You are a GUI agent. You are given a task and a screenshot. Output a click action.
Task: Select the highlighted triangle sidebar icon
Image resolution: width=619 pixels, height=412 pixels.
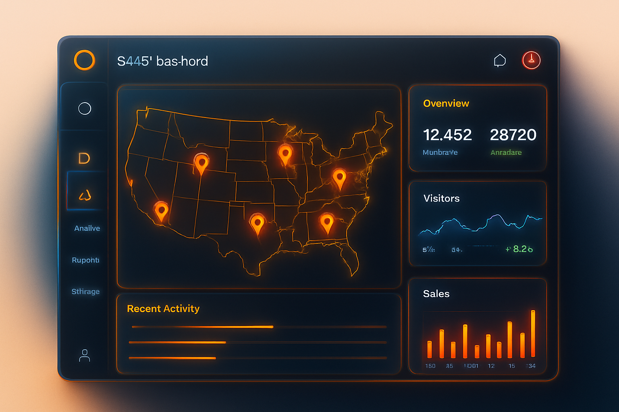point(85,196)
